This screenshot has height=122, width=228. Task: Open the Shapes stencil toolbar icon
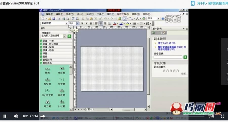pos(119,19)
